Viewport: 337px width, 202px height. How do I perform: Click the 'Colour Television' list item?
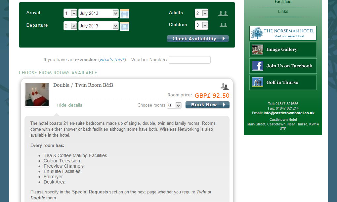tap(62, 161)
